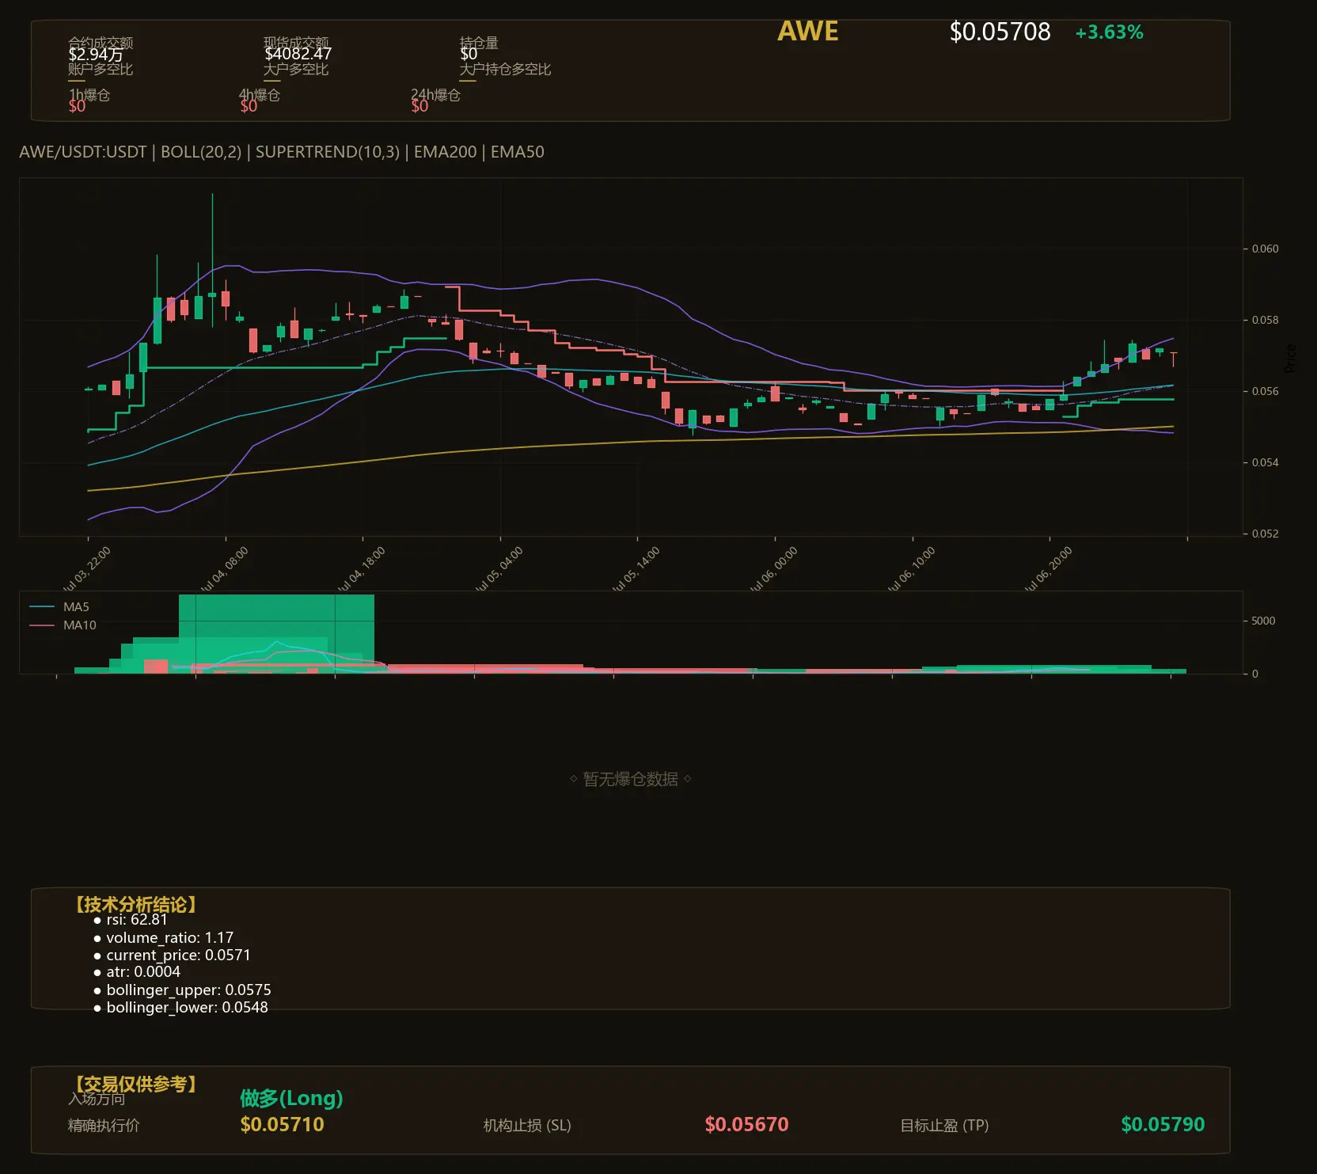Click the 0.058 price axis label
This screenshot has height=1174, width=1317.
pos(1265,320)
